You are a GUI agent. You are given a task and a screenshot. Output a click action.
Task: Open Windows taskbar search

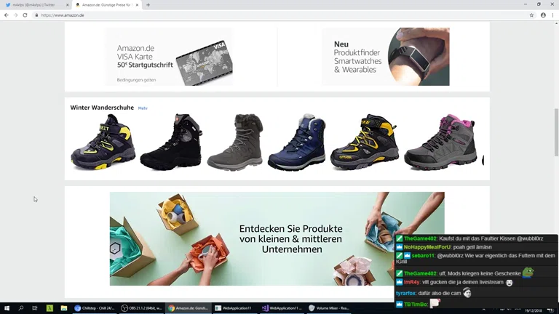click(20, 308)
